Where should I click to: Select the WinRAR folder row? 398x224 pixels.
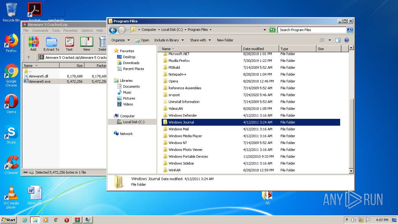pos(251,170)
